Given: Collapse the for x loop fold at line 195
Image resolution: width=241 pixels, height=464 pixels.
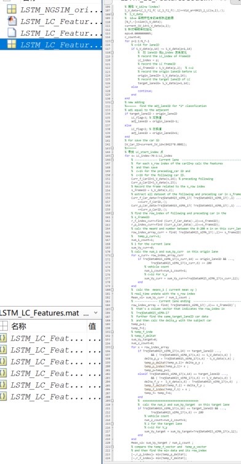Looking at the screenshot, I should (x=112, y=347).
